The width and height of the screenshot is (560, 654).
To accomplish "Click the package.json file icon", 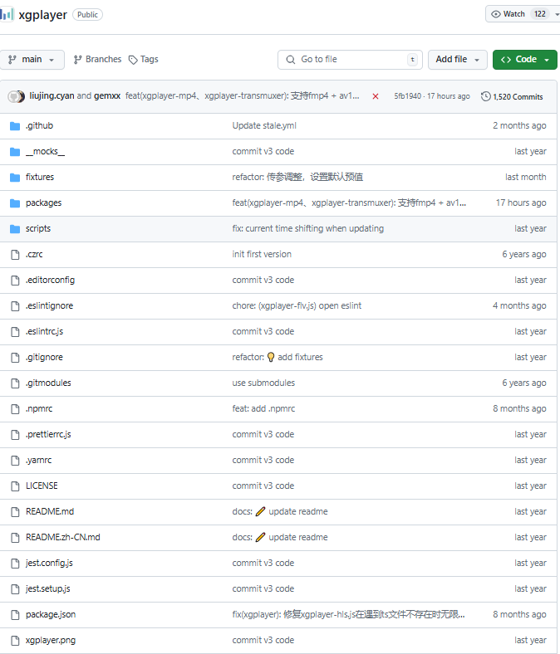I will 15,615.
